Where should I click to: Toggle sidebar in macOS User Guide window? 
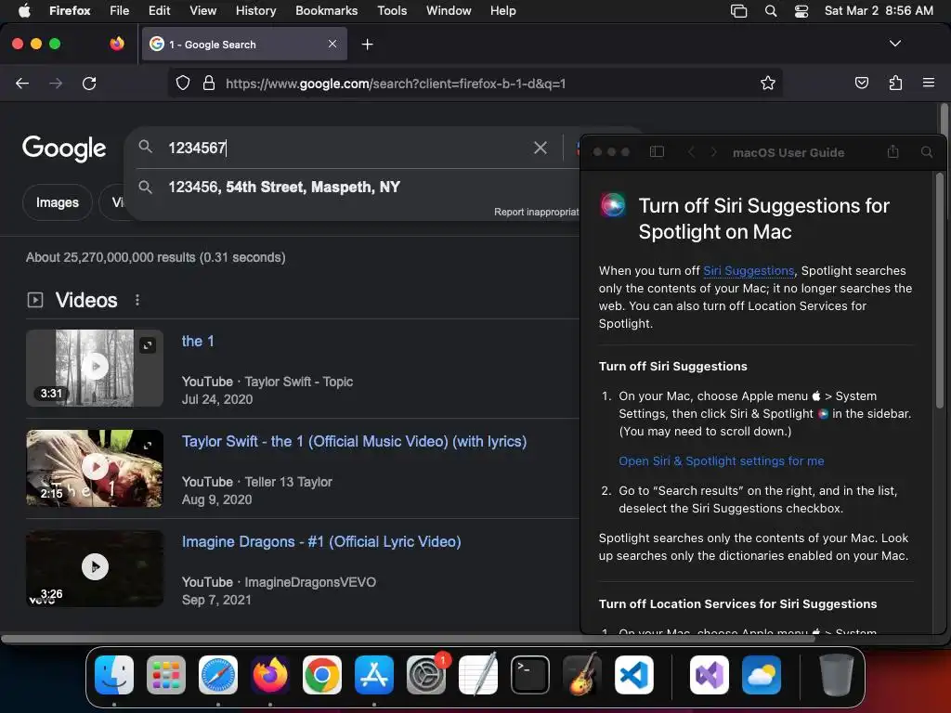click(657, 151)
